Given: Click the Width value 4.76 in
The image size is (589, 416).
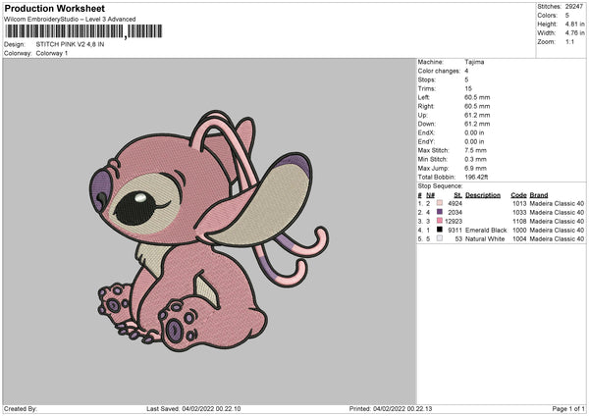Looking at the screenshot, I should 574,33.
